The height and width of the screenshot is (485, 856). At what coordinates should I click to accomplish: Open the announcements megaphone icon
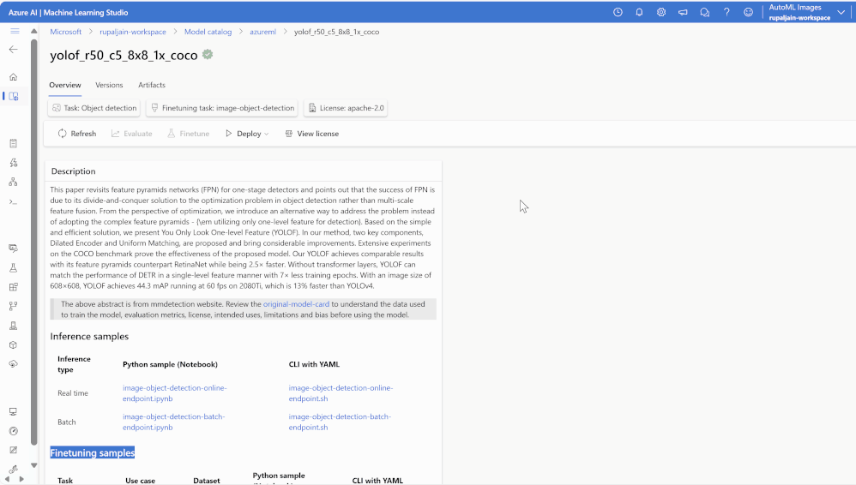coord(683,12)
